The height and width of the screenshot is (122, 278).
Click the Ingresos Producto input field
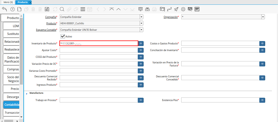[x=98, y=85]
